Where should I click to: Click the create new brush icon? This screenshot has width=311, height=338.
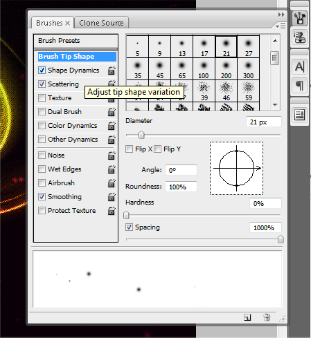247,317
